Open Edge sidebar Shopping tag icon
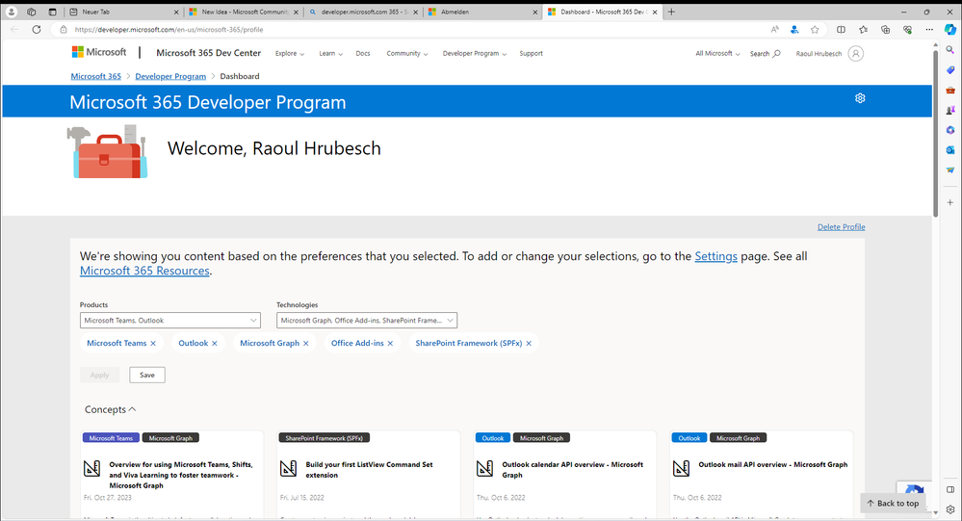This screenshot has width=962, height=521. 949,70
